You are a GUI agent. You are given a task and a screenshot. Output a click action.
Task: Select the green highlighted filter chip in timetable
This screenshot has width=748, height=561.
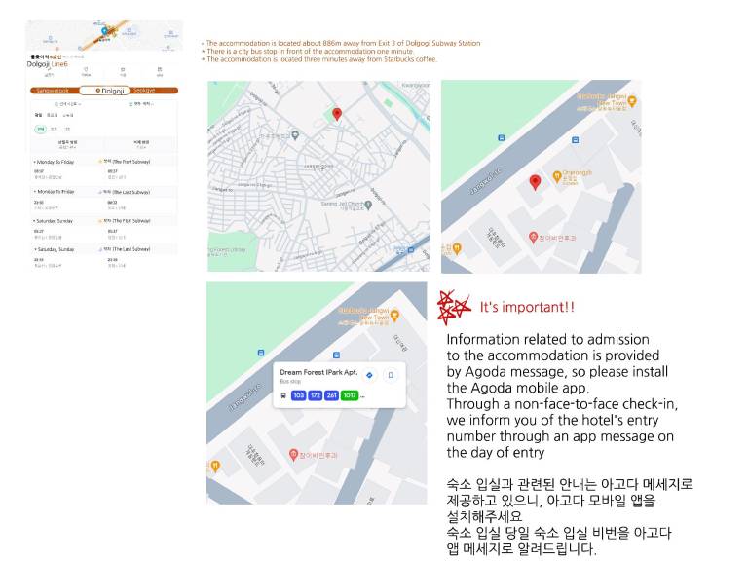pyautogui.click(x=41, y=129)
